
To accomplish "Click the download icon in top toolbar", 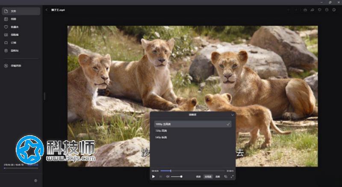I will (305, 10).
